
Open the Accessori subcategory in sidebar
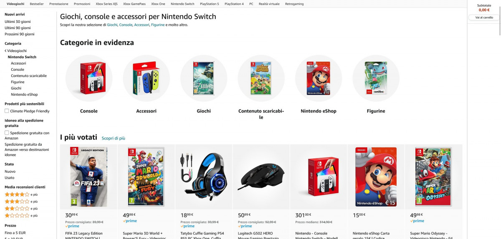click(x=18, y=63)
